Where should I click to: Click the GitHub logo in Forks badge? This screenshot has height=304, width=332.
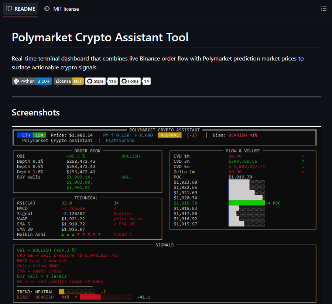[x=124, y=81]
